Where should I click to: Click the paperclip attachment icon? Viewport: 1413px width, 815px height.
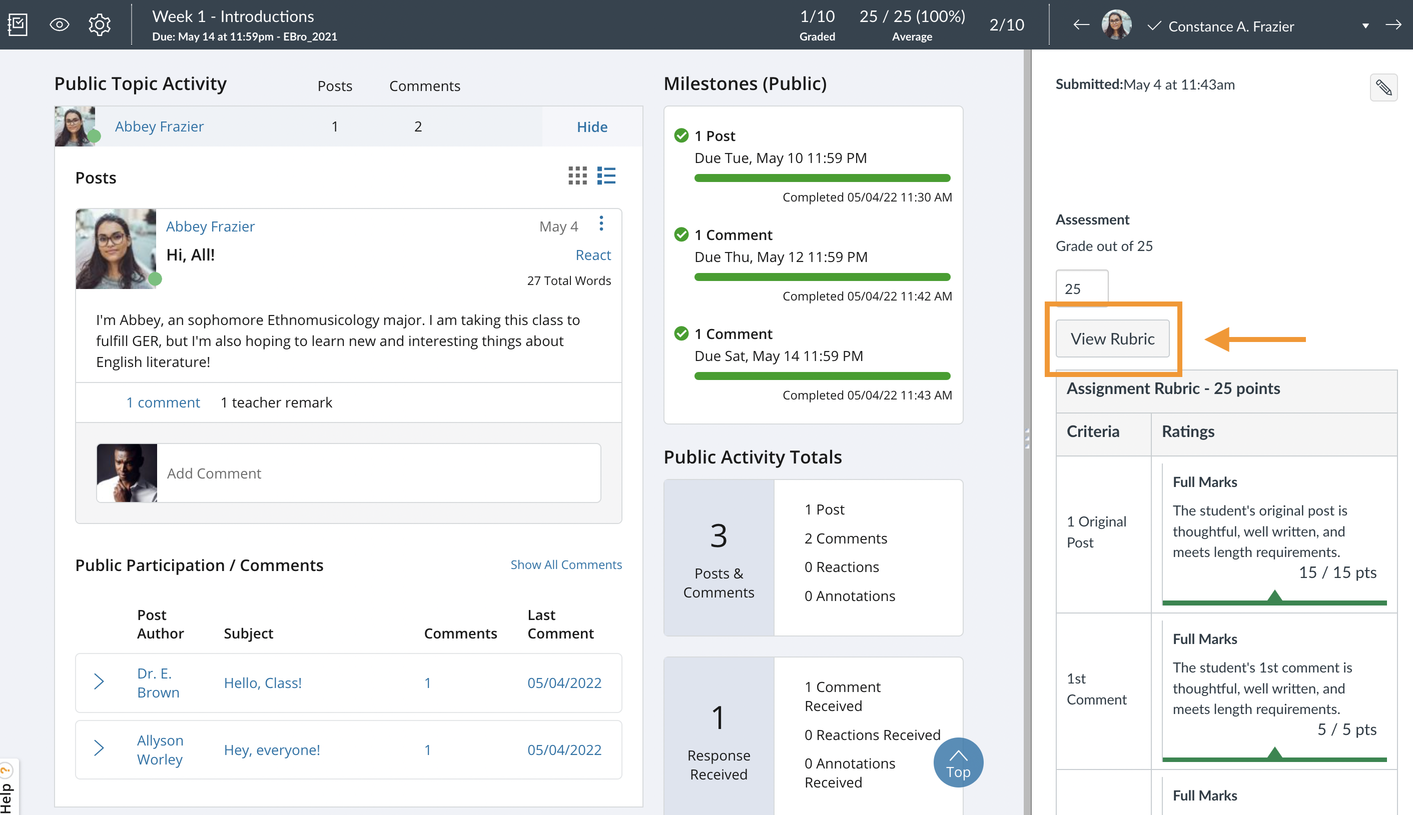click(1383, 87)
